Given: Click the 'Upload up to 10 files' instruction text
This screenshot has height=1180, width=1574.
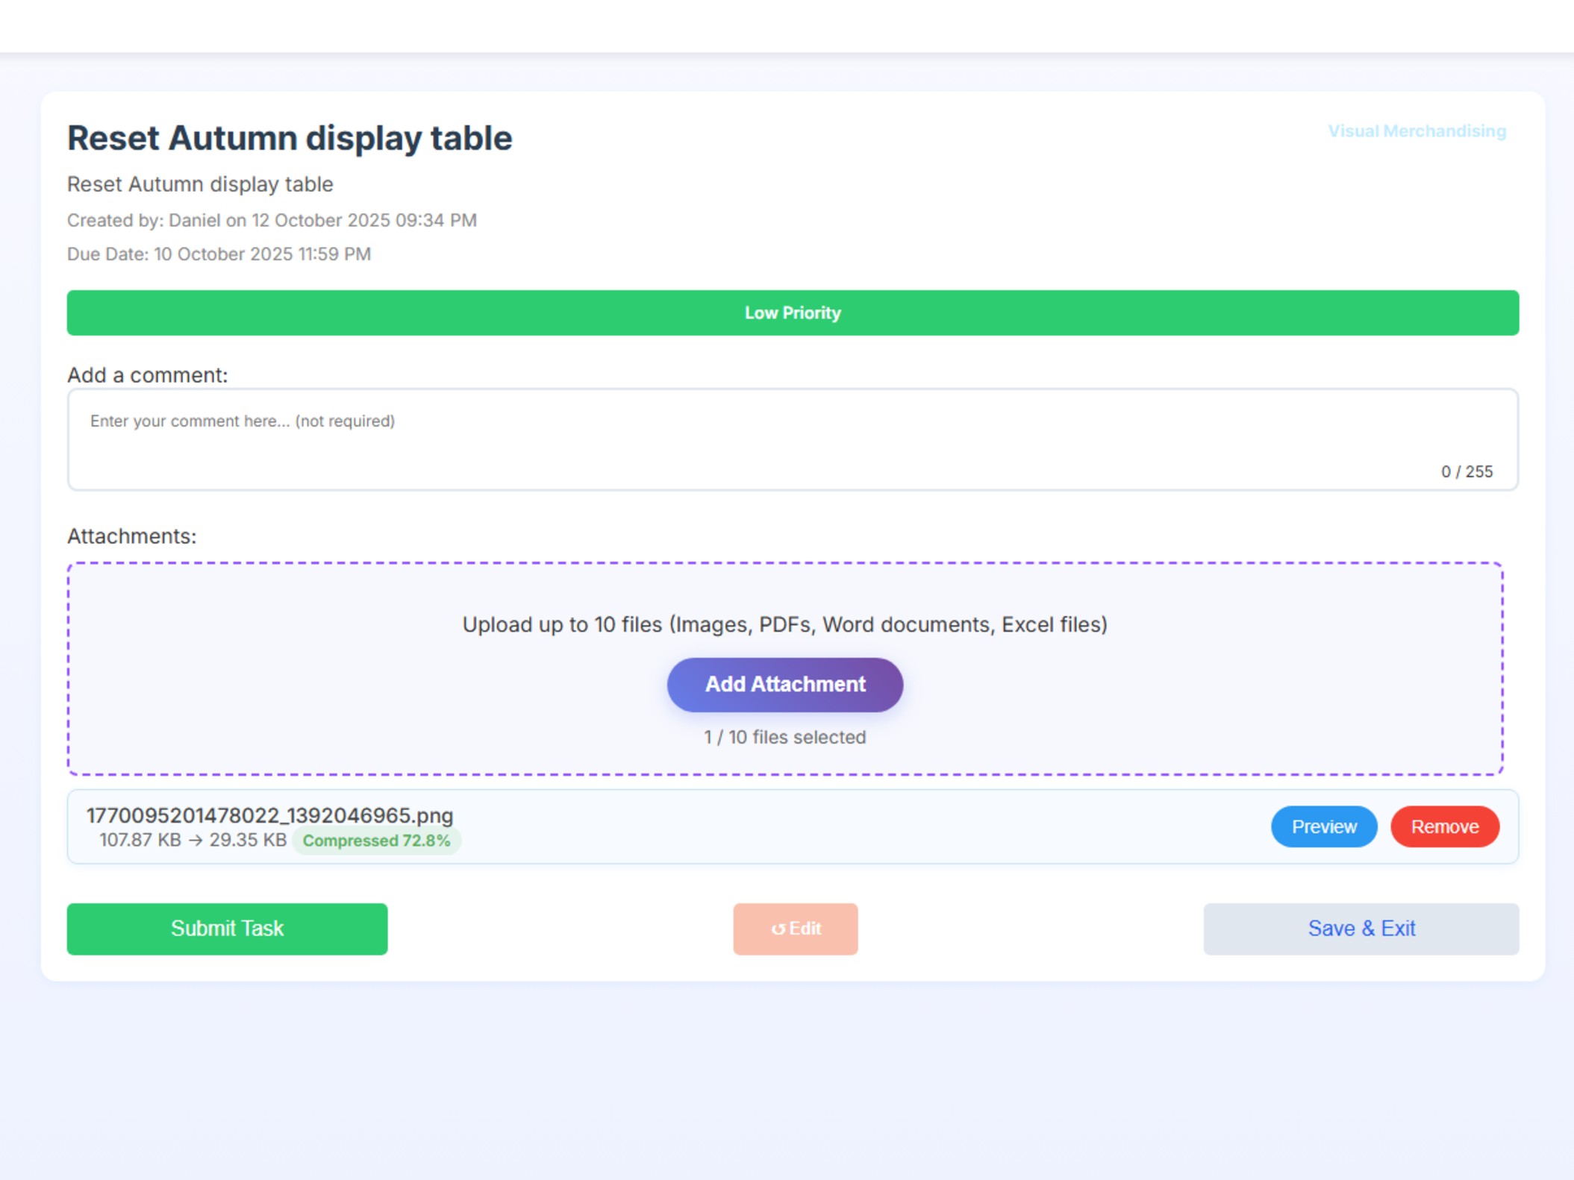Looking at the screenshot, I should tap(784, 624).
